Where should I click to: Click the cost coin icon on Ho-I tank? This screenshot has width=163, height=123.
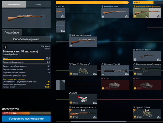click(x=135, y=88)
